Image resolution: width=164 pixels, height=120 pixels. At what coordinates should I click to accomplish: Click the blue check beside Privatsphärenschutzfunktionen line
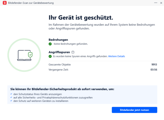coord(11,97)
